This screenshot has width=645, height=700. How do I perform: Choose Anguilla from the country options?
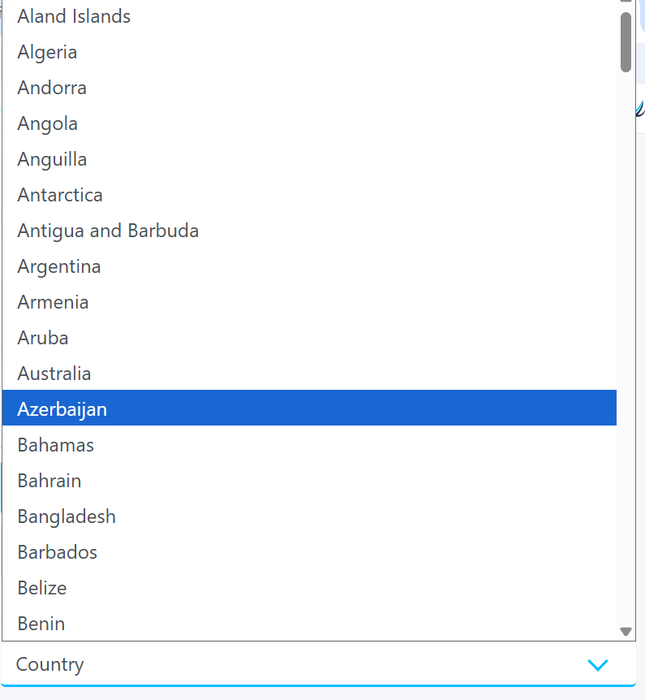tap(52, 159)
